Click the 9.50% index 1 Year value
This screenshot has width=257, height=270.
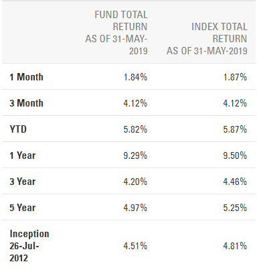235,155
